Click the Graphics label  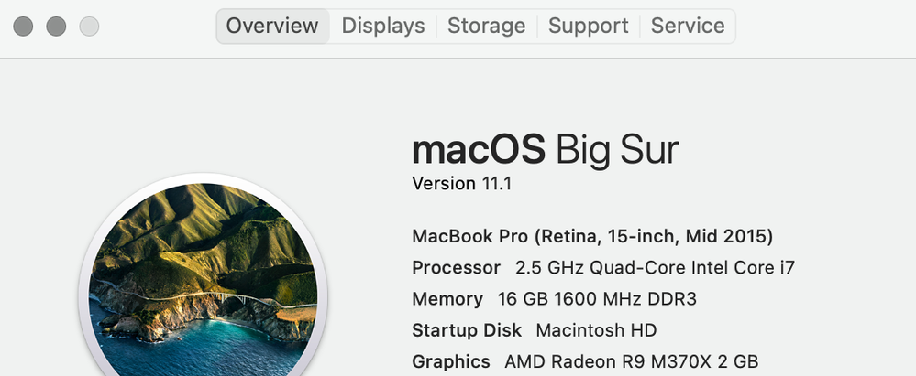tap(450, 361)
